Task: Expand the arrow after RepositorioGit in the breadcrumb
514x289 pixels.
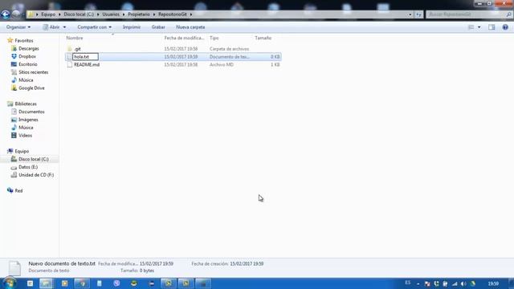Action: tap(191, 14)
